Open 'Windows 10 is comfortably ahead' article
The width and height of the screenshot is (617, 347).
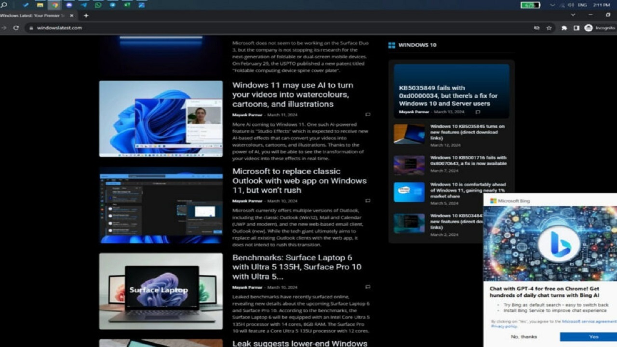pos(468,190)
